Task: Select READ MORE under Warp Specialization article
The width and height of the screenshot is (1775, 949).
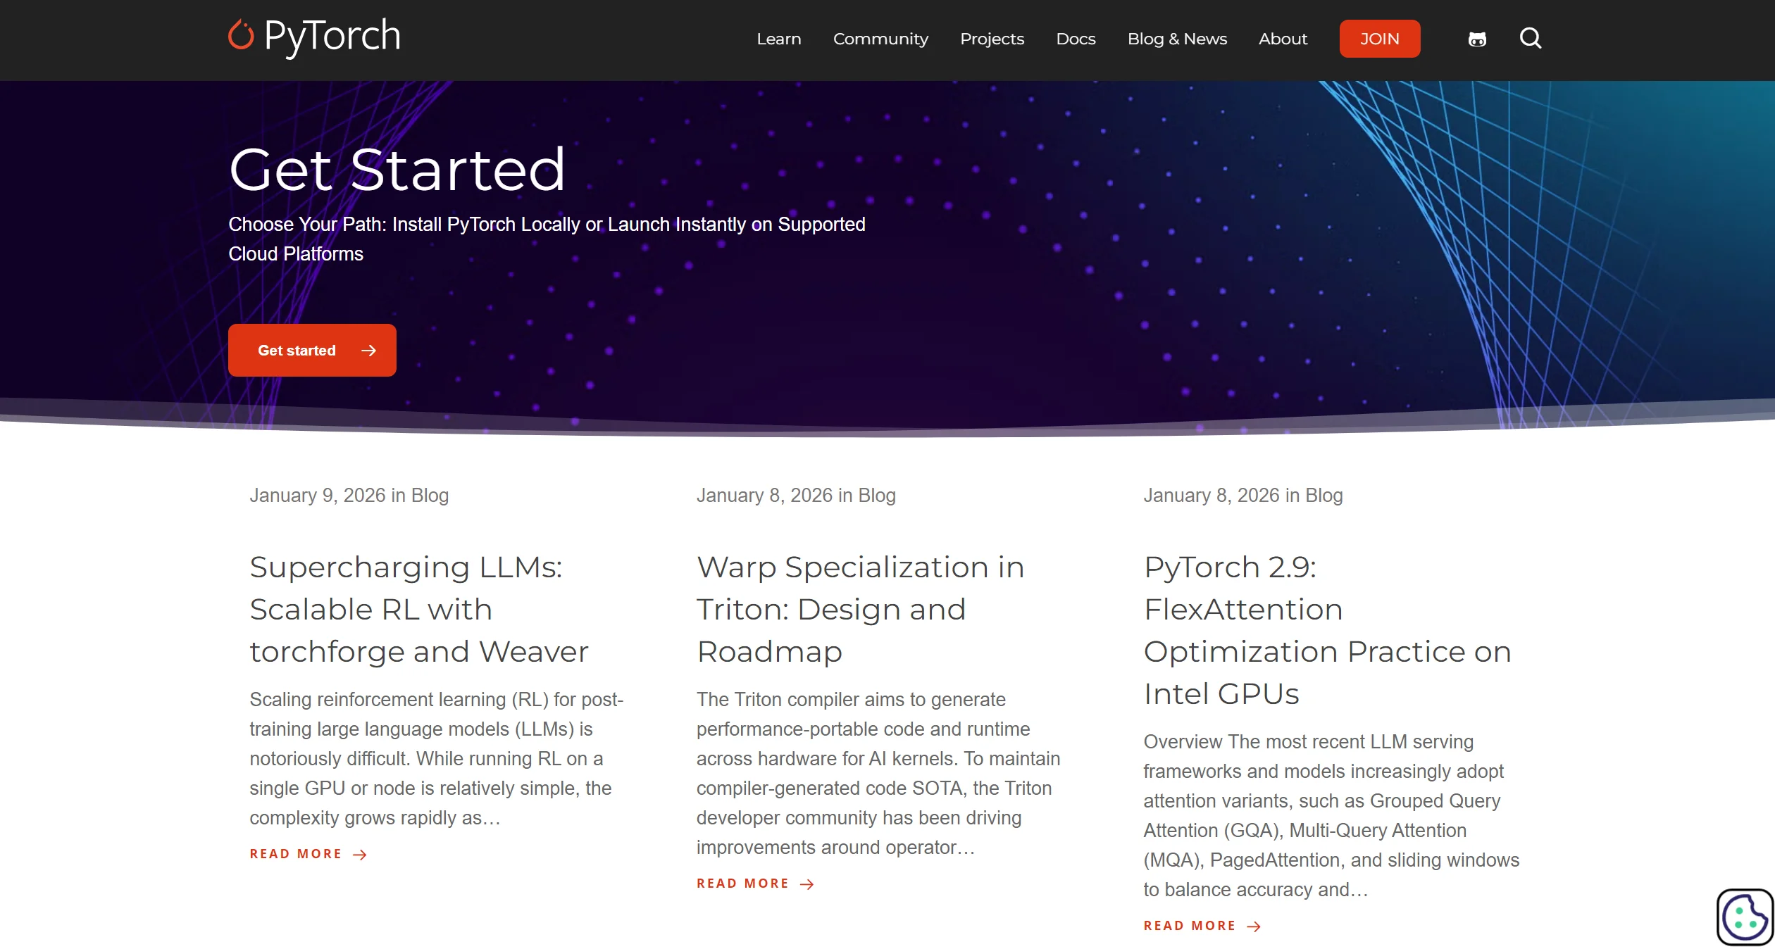Action: point(742,884)
